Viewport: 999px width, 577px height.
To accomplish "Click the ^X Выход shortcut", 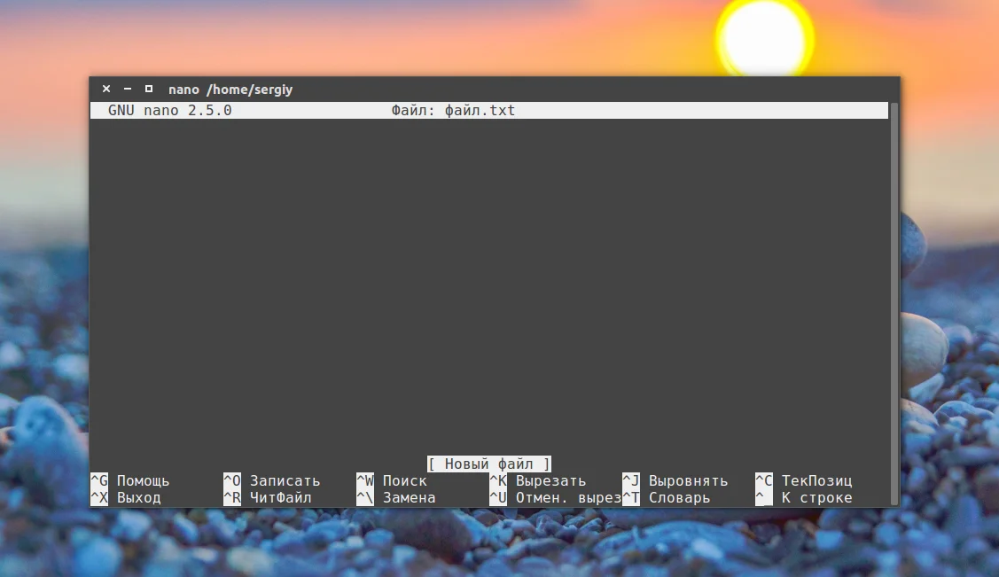I will click(126, 497).
